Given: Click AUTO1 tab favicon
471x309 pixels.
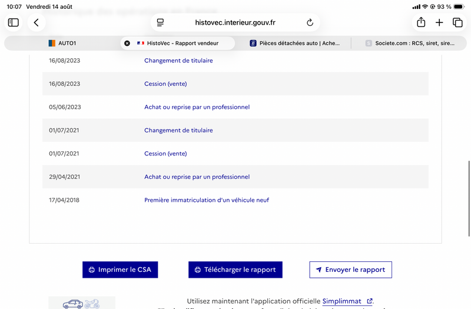Looking at the screenshot, I should 52,43.
